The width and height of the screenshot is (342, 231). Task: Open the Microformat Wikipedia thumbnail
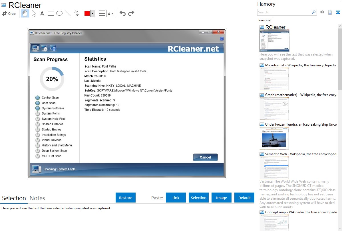(x=274, y=79)
